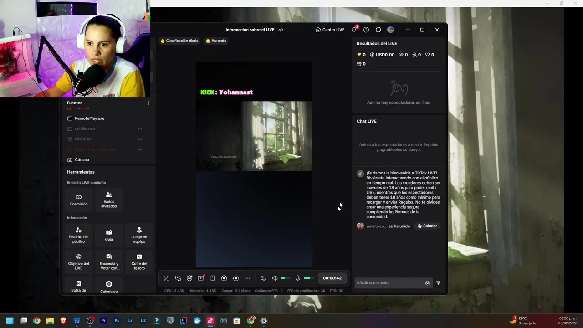Click the Cargar 3.9 Mbps status
The image size is (583, 328).
point(236,291)
